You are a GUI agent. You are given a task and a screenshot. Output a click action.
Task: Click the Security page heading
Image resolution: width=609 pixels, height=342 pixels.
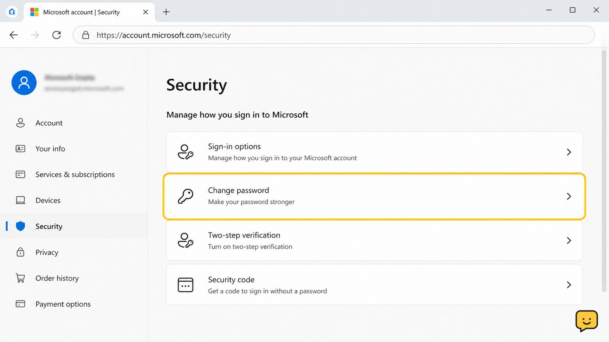pyautogui.click(x=197, y=85)
